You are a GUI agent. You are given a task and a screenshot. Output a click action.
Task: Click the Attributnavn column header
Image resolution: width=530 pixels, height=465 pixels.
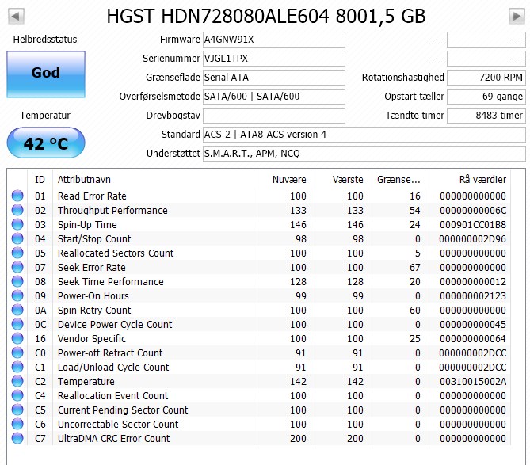(x=153, y=180)
